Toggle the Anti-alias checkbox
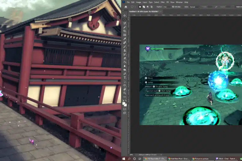 pos(173,6)
